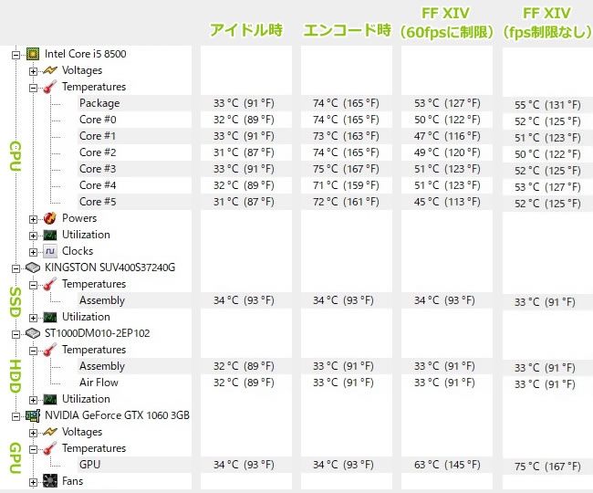Expand the CPU Voltages node
This screenshot has height=493, width=593.
(x=33, y=71)
